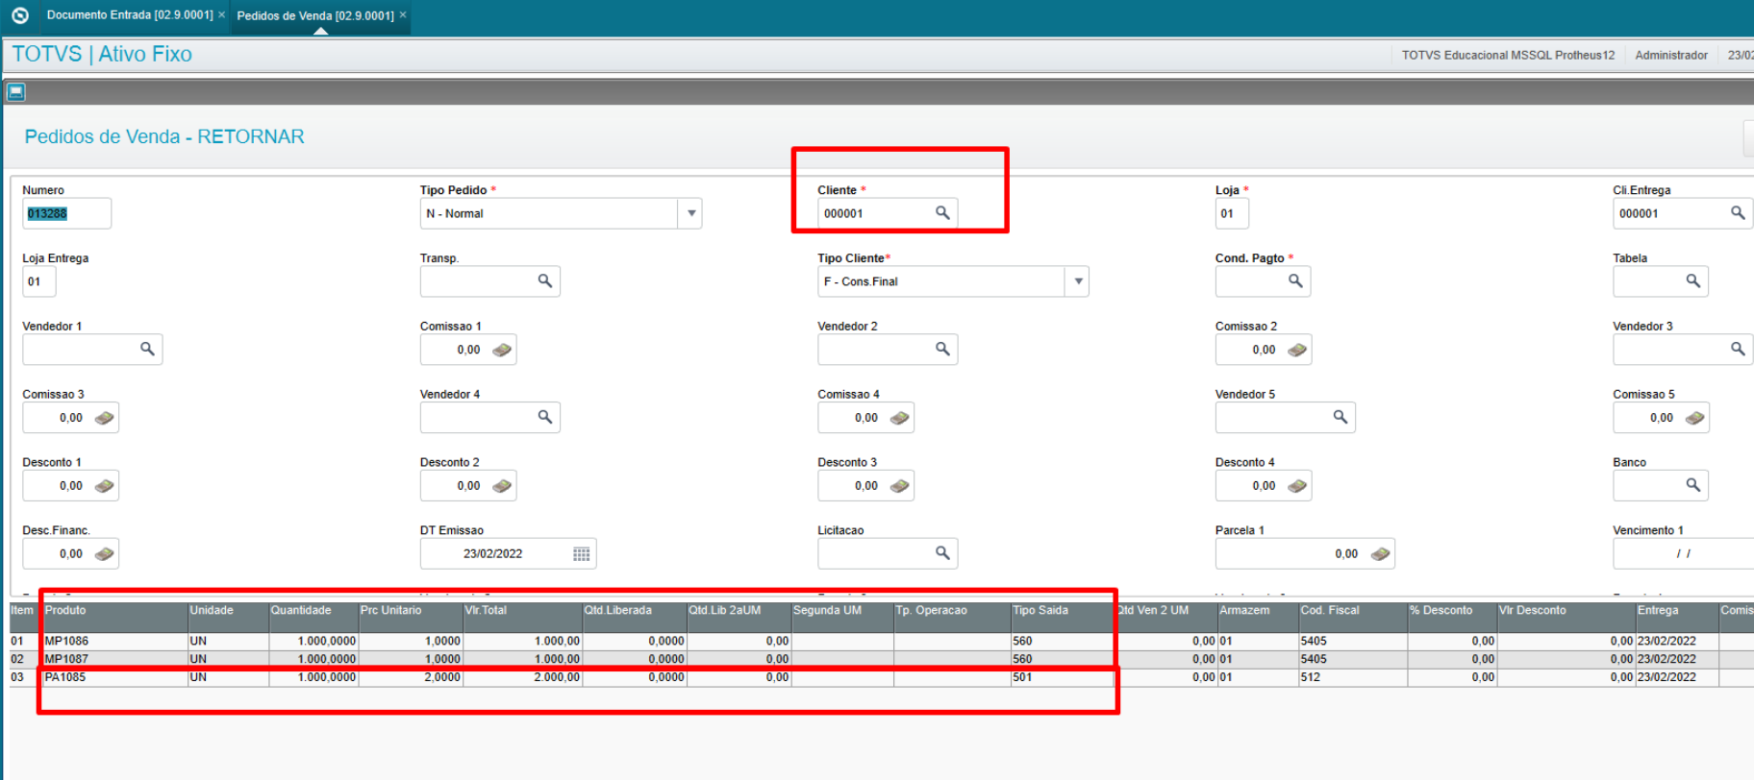Open the Parcela 1 calculator icon

tap(1380, 554)
